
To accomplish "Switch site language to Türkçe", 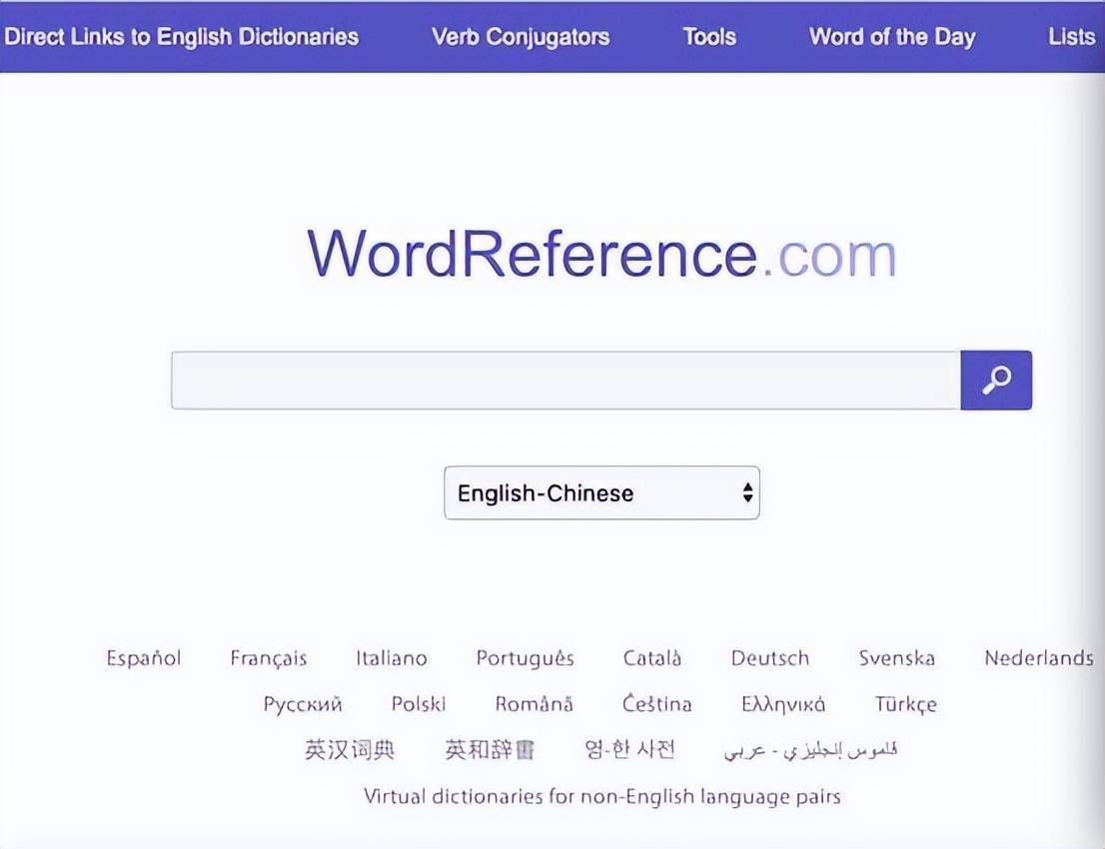I will (905, 704).
